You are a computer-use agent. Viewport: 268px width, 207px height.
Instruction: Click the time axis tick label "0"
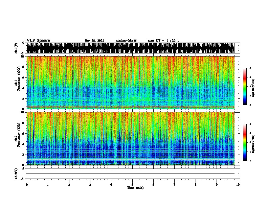pyautogui.click(x=27, y=185)
